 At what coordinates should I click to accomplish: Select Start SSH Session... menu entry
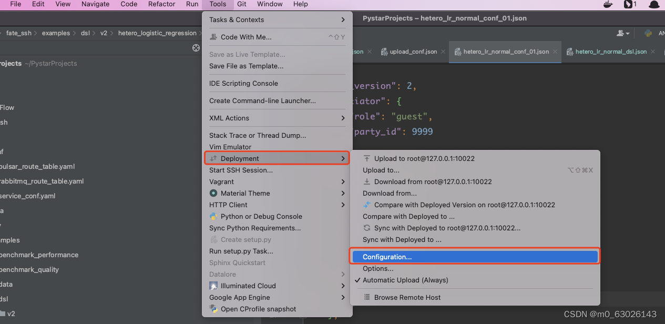(x=277, y=170)
